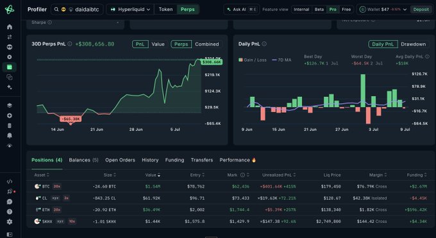
Task: Click the info icon next to Daily PnL
Action: pyautogui.click(x=264, y=44)
